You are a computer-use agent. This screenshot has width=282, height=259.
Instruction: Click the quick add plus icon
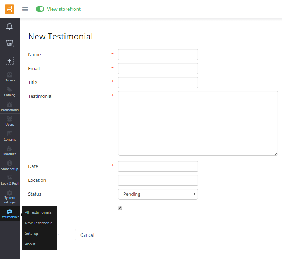point(10,61)
